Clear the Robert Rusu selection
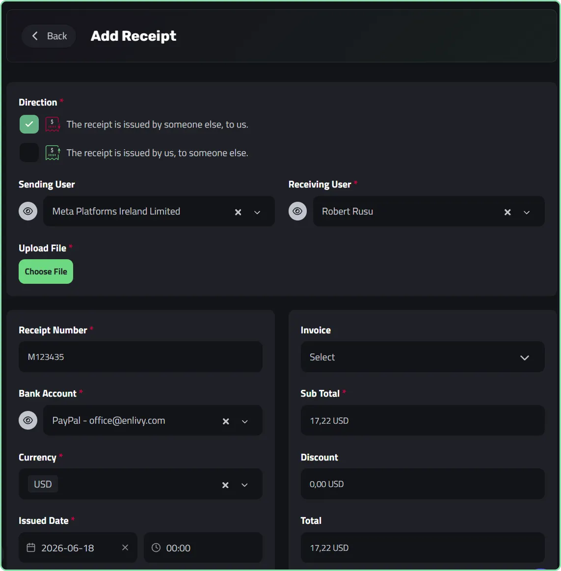561x571 pixels. click(508, 212)
